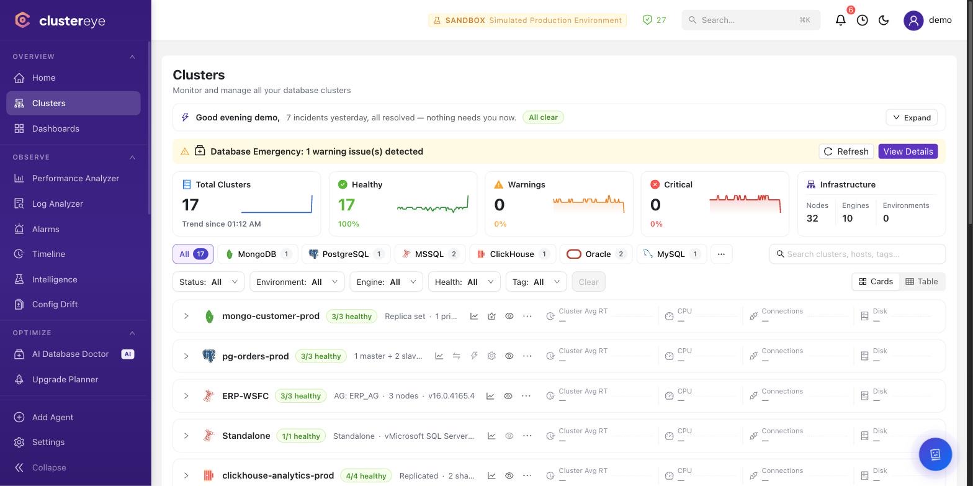Screen dimensions: 973x486
Task: Open the Health filter dropdown
Action: (464, 282)
